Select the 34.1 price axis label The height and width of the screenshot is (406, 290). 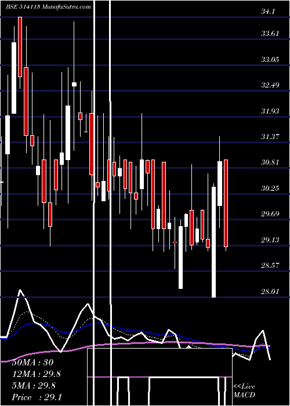pyautogui.click(x=268, y=12)
